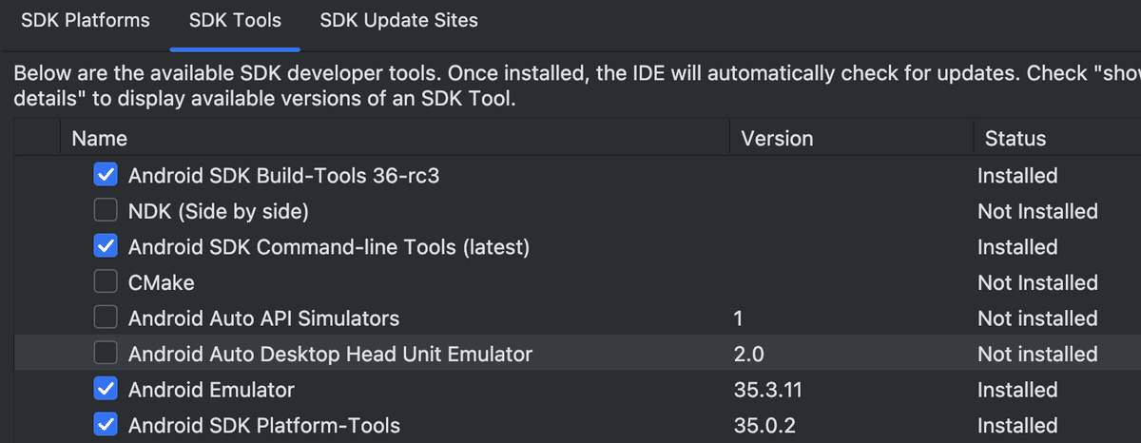Click the Not installed status of Head Unit Emulator

tap(1037, 354)
